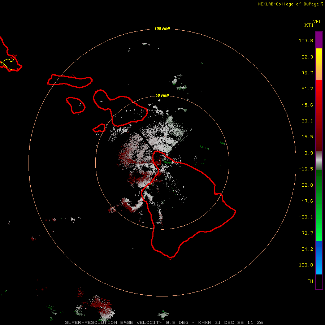
Task: Click the 92.3 legend value
Action: pos(307,57)
